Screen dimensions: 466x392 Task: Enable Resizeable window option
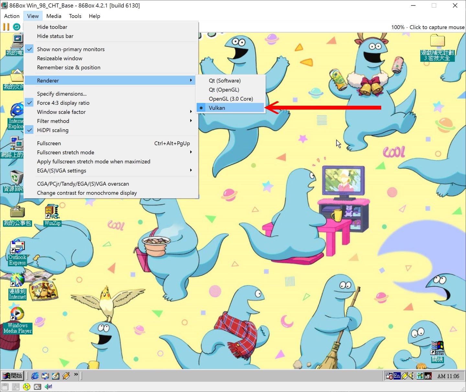110,58
